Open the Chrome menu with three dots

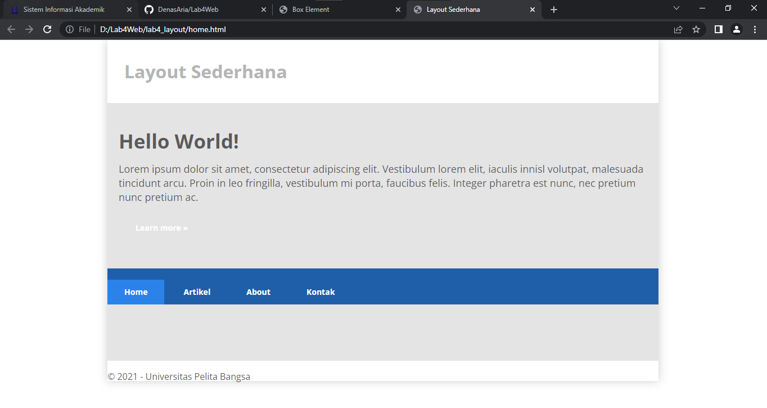coord(755,29)
